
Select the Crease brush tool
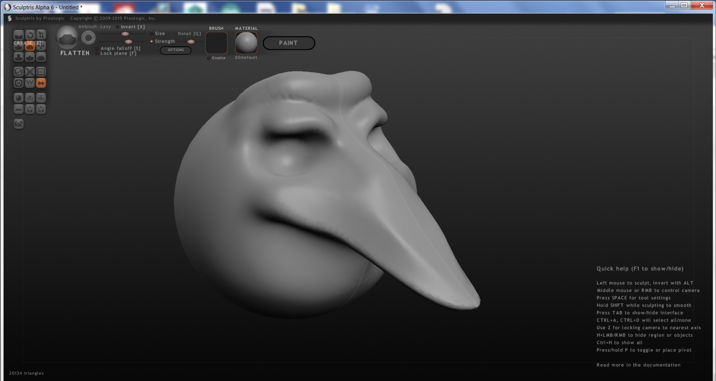point(18,35)
